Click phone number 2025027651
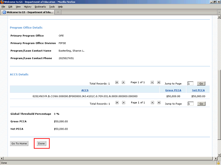 tap(66, 58)
